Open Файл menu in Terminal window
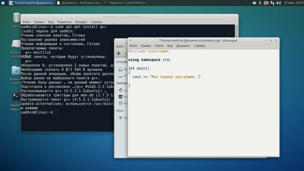This screenshot has width=304, height=171. [x=26, y=22]
